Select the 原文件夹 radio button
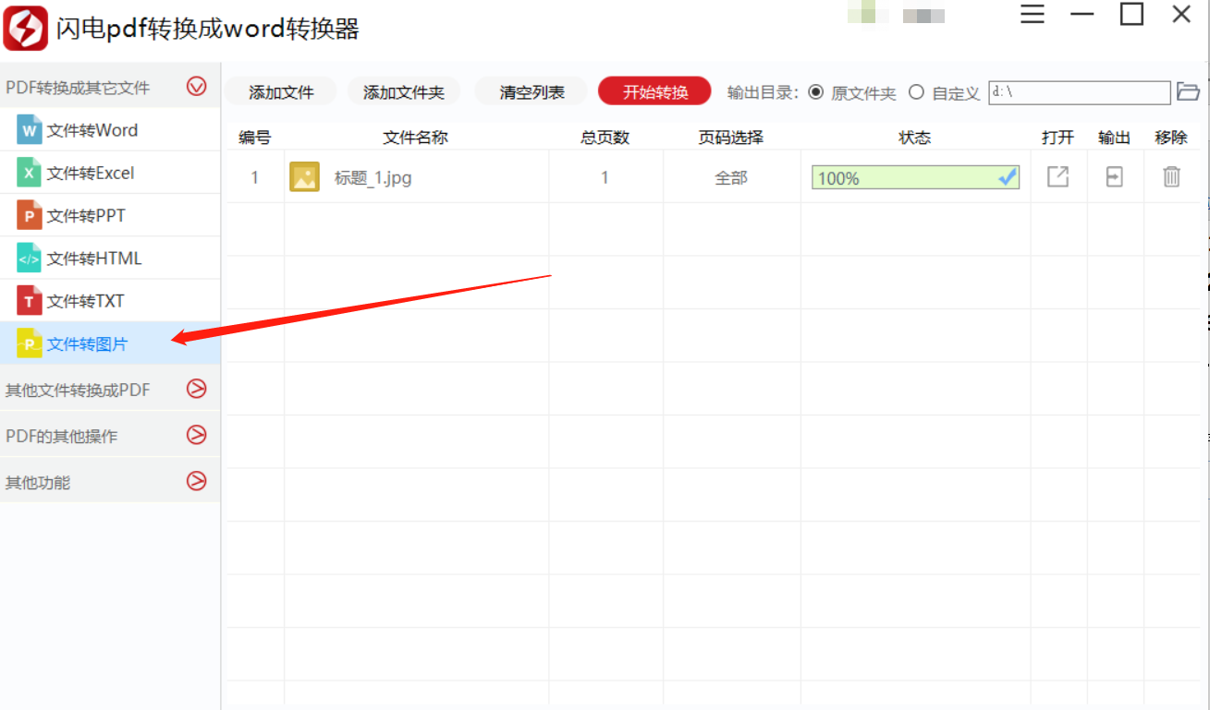The width and height of the screenshot is (1210, 710). click(815, 92)
